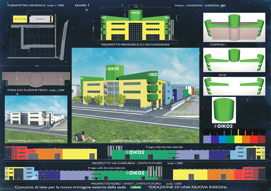Click the green OIKOS badge in the footer
This screenshot has height=191, width=271.
136,187
